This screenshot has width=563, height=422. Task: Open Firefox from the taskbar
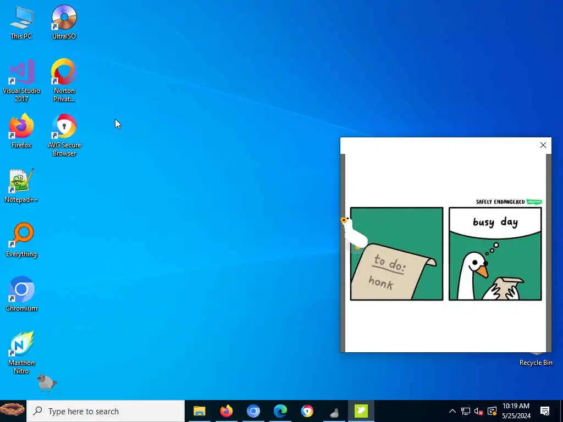coord(226,411)
